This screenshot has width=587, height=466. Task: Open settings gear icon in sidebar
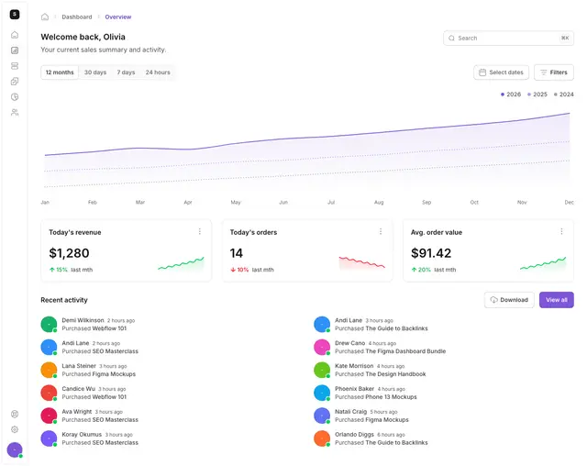tap(15, 429)
